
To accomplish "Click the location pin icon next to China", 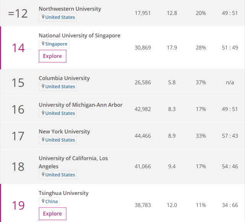I will [43, 201].
